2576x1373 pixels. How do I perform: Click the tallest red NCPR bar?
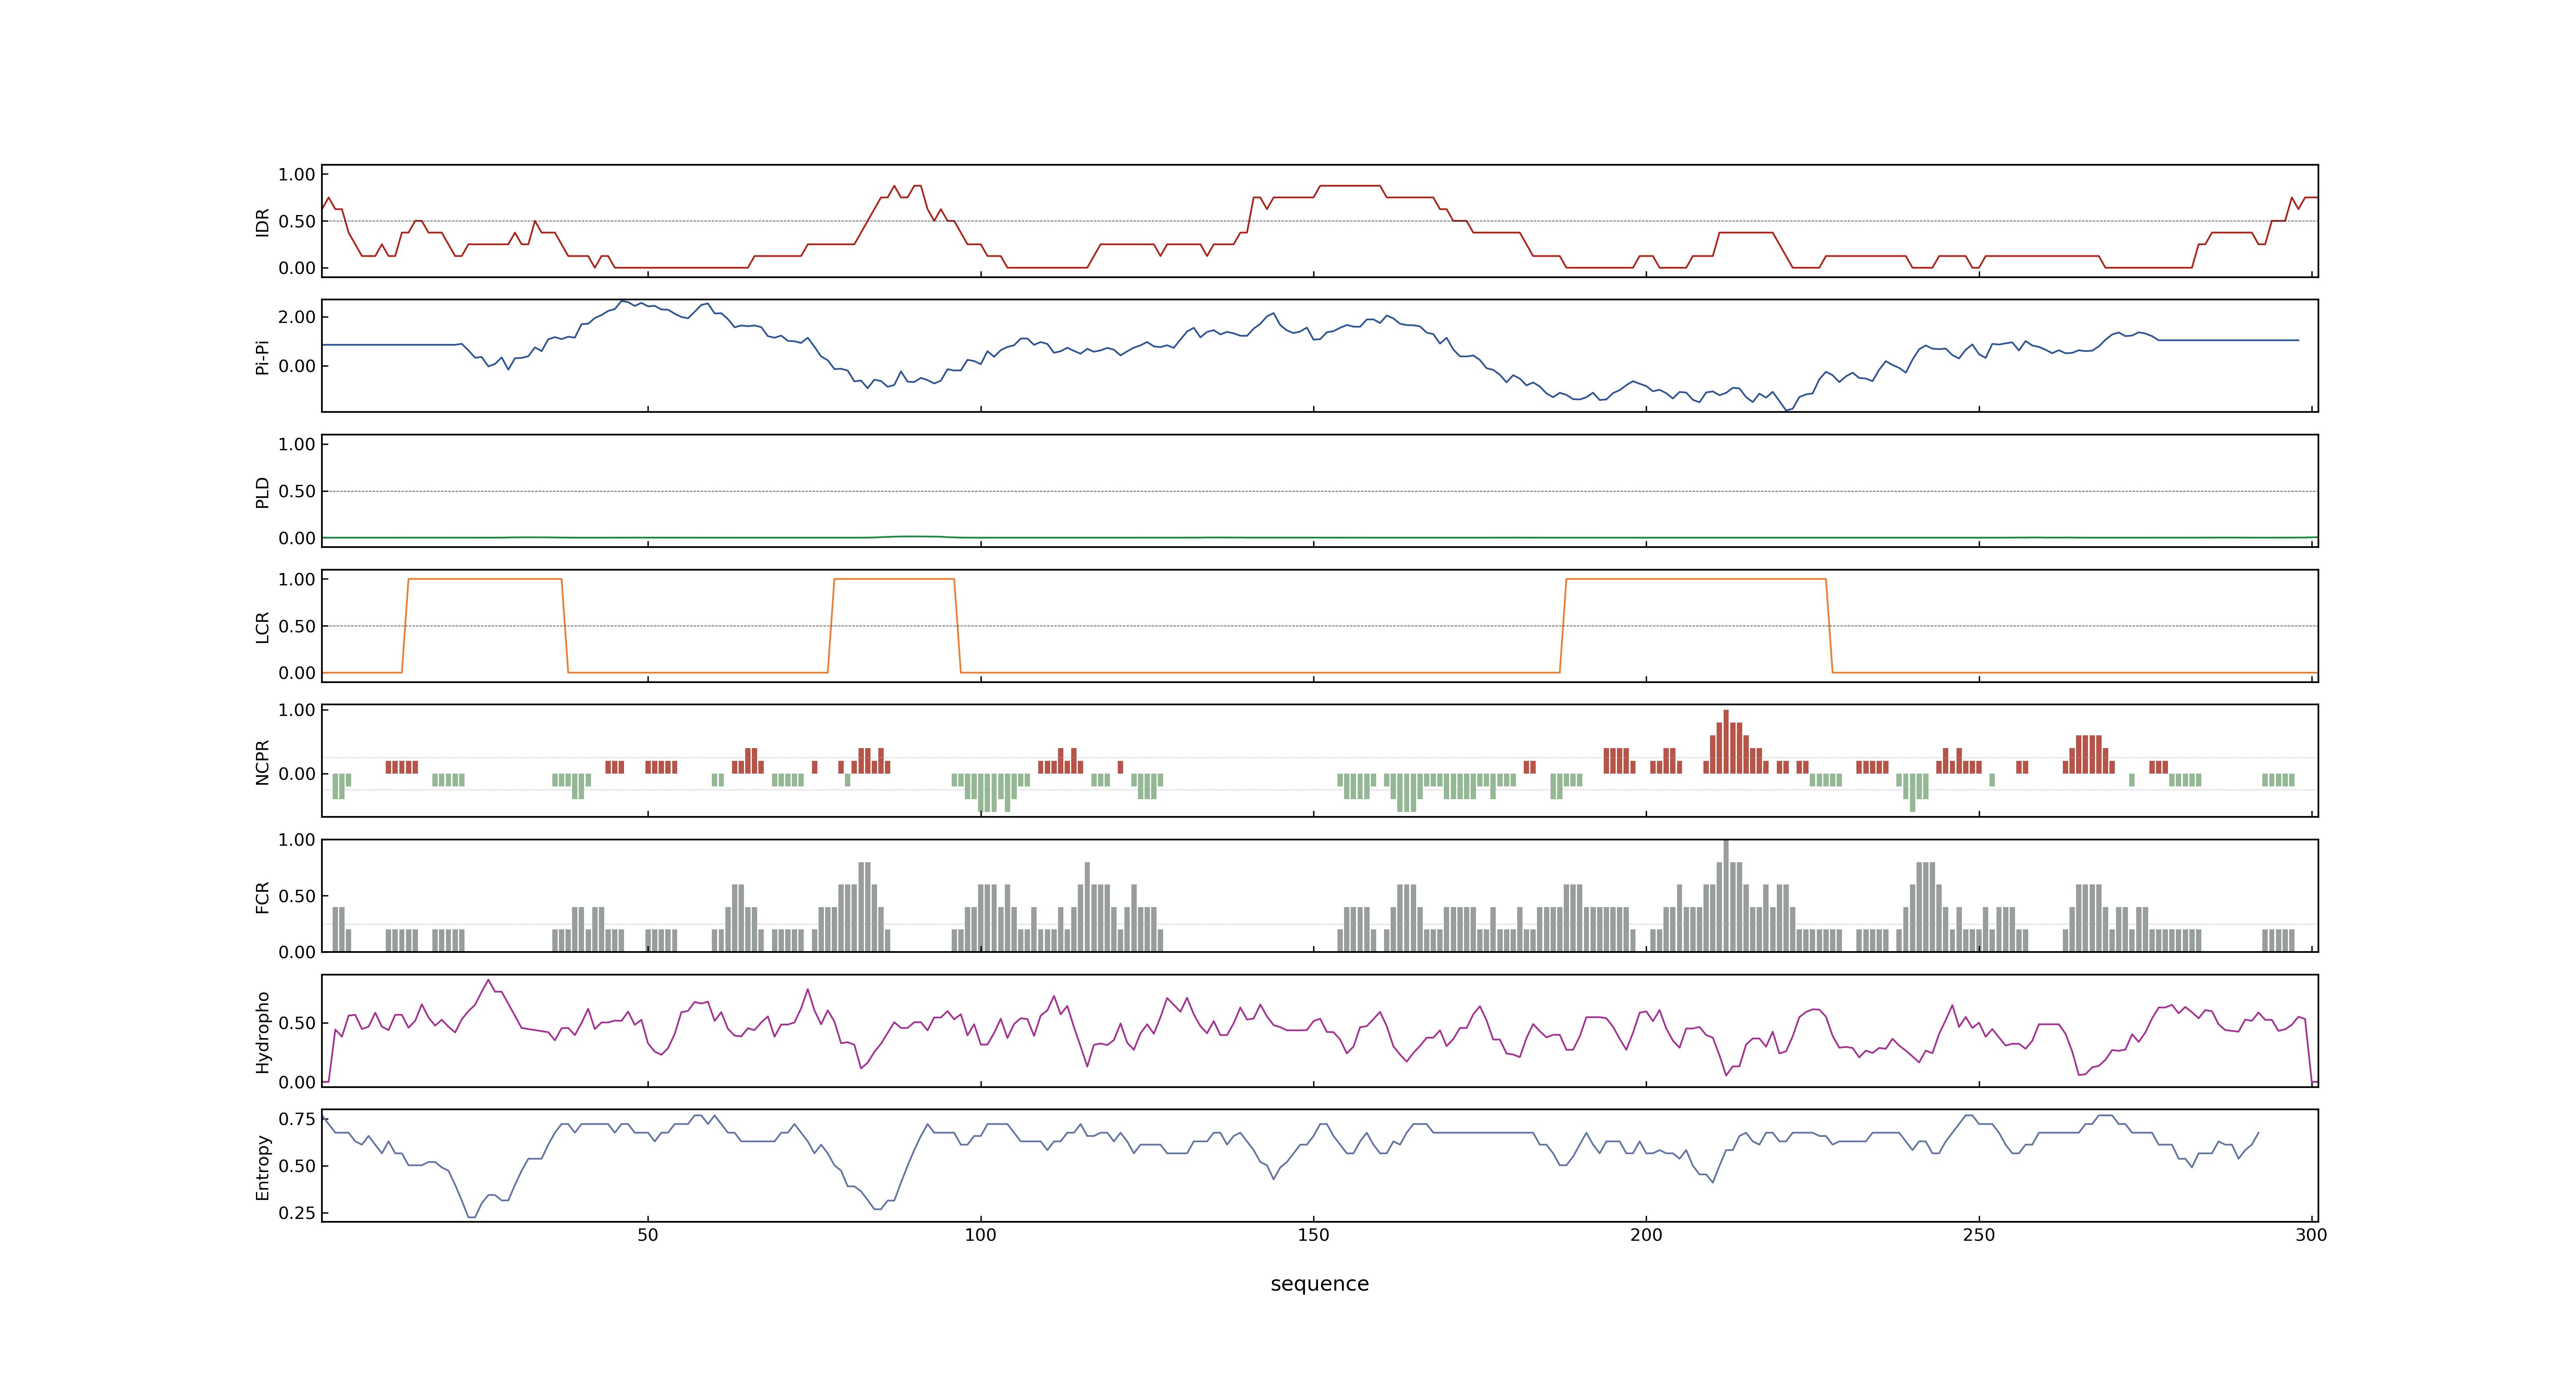1726,741
